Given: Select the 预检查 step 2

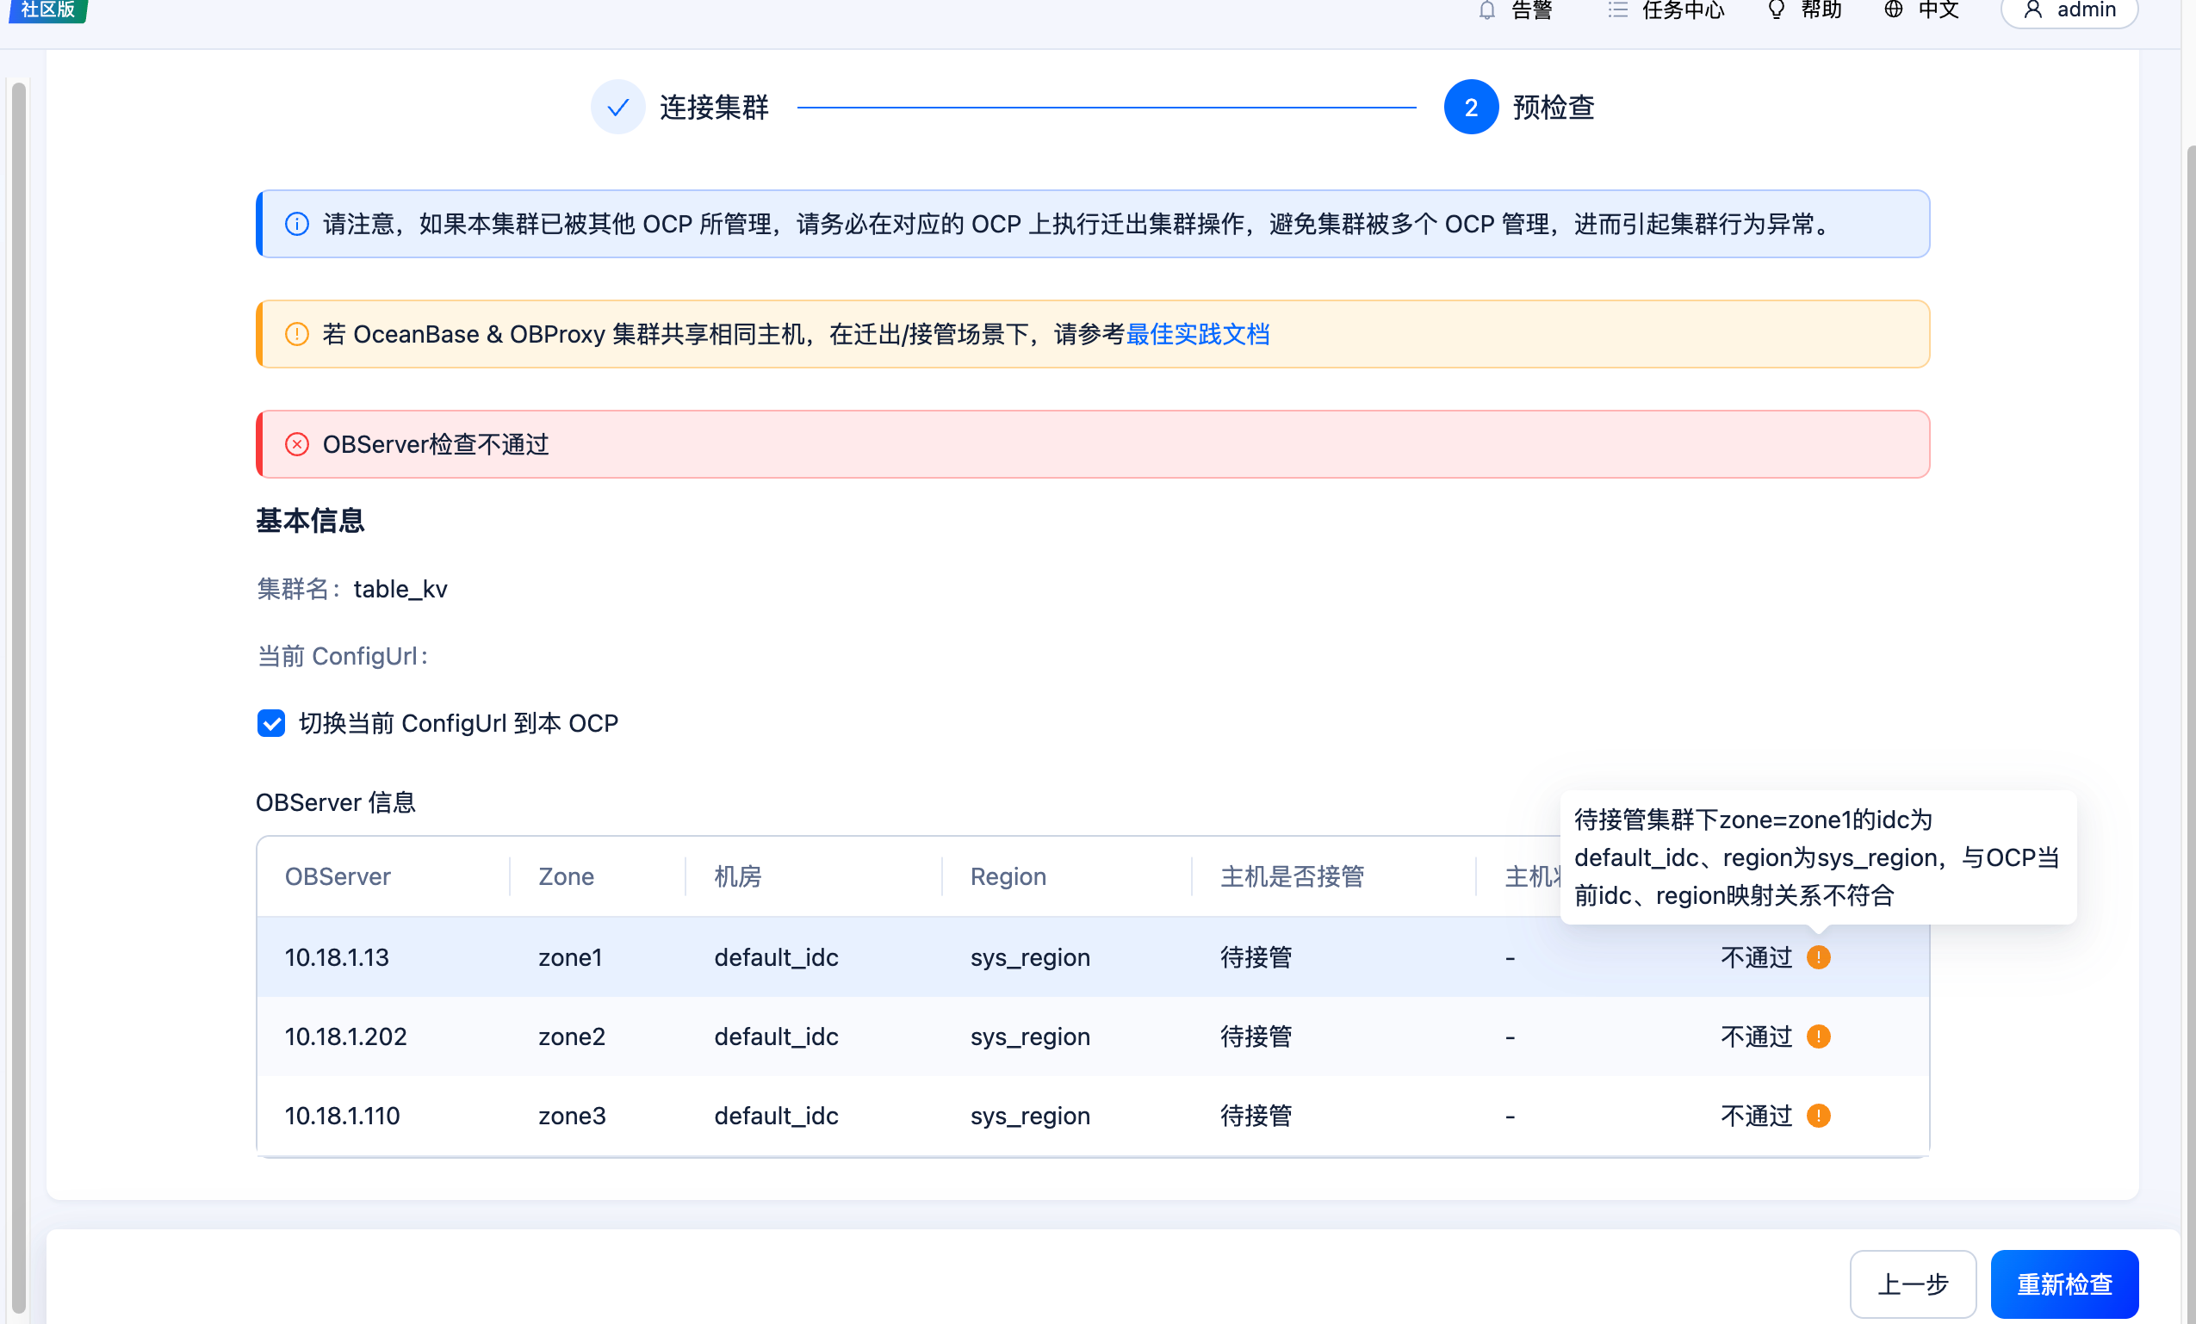Looking at the screenshot, I should [x=1471, y=107].
